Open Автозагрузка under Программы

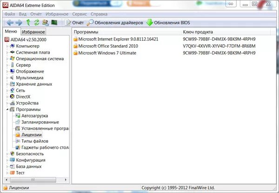35,116
